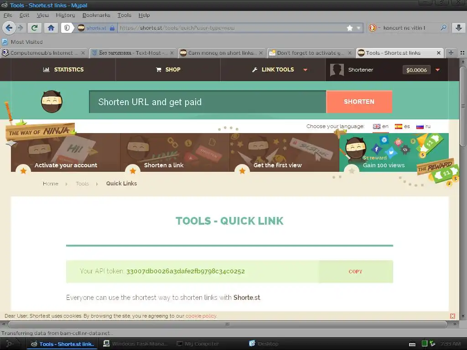Open a new tab with plus button
The image size is (467, 350).
[x=451, y=53]
